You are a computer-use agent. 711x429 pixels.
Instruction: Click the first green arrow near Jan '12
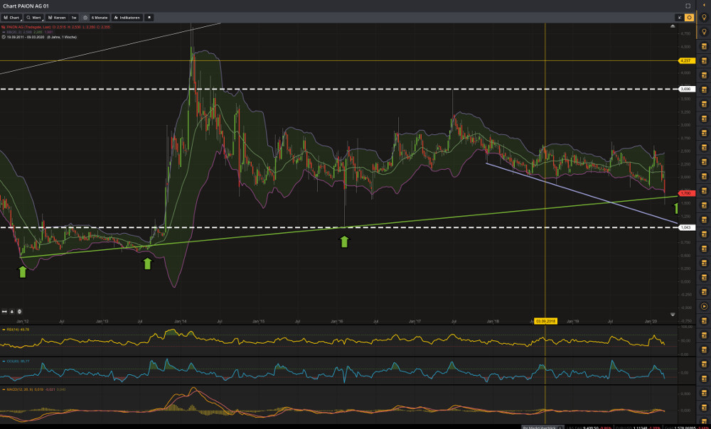[x=22, y=272]
